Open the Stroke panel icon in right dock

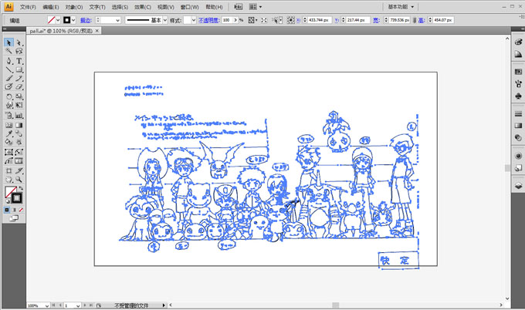(518, 113)
